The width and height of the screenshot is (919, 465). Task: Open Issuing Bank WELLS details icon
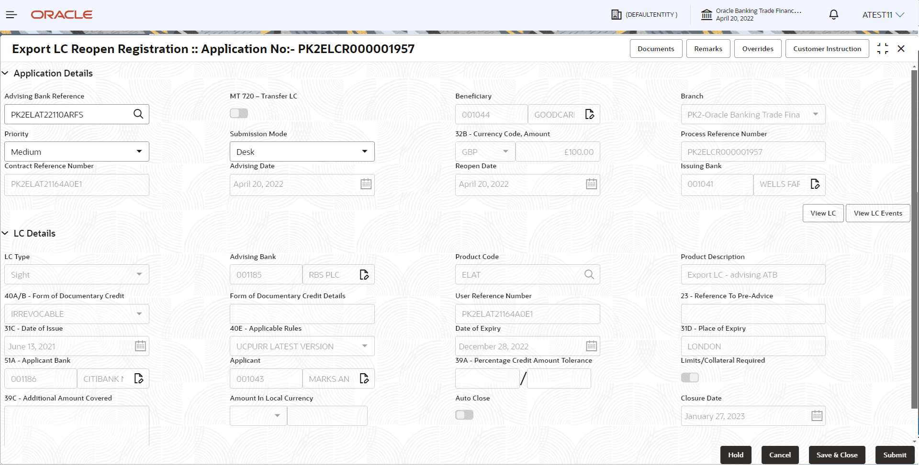(816, 184)
